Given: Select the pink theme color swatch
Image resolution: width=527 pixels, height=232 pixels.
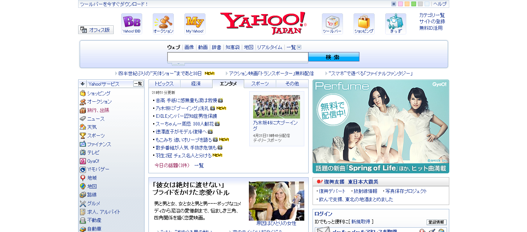Looking at the screenshot, I should point(400,4).
